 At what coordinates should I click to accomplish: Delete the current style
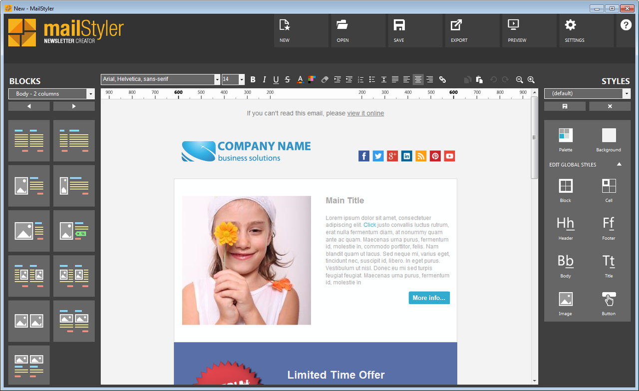610,106
